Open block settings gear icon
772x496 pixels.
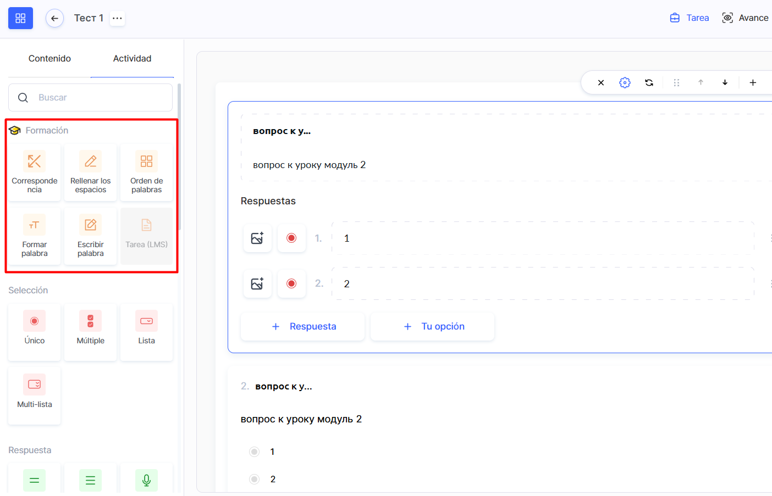click(x=625, y=82)
